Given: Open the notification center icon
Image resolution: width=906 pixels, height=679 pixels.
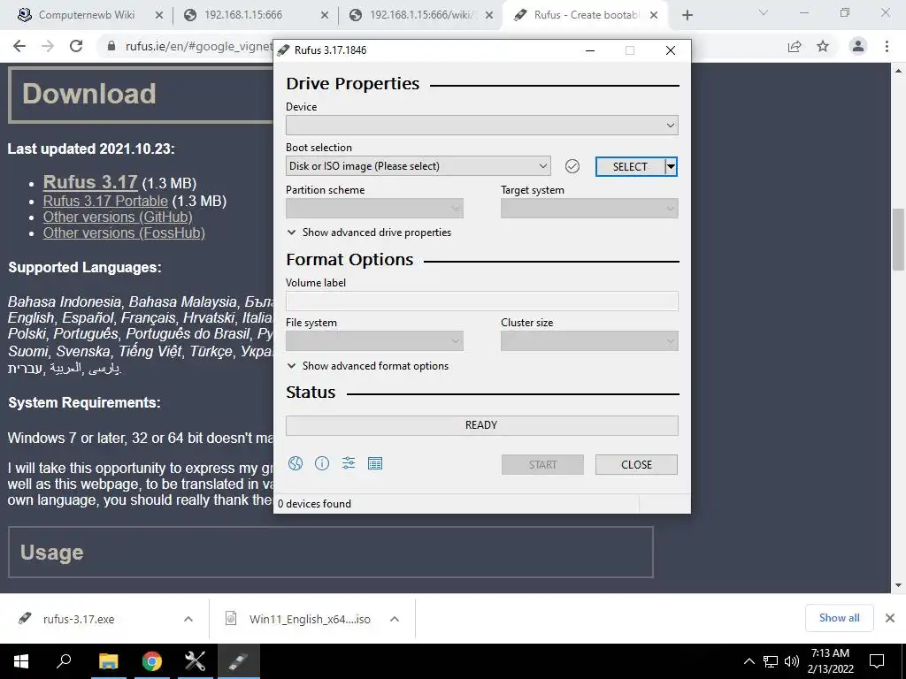Looking at the screenshot, I should point(877,661).
